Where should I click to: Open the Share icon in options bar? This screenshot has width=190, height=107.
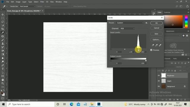187,6
